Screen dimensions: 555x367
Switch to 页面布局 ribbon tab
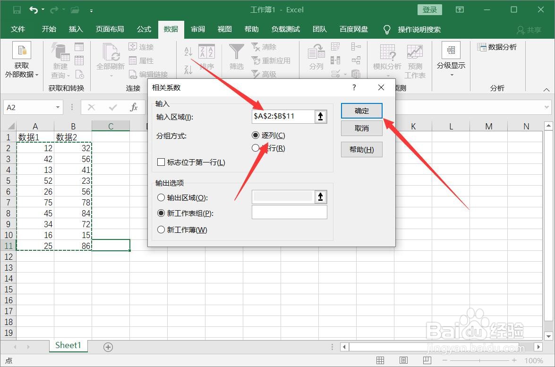click(110, 29)
